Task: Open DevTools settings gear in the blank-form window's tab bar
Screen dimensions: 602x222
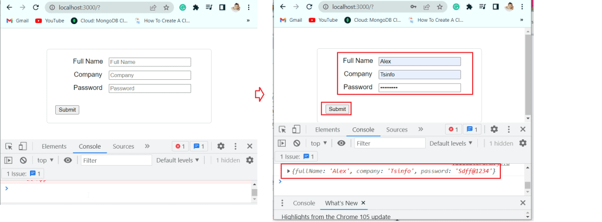Action: click(221, 146)
